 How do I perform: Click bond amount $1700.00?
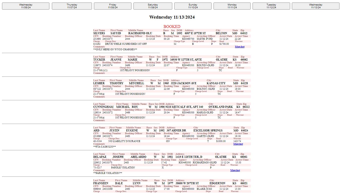(224, 44)
